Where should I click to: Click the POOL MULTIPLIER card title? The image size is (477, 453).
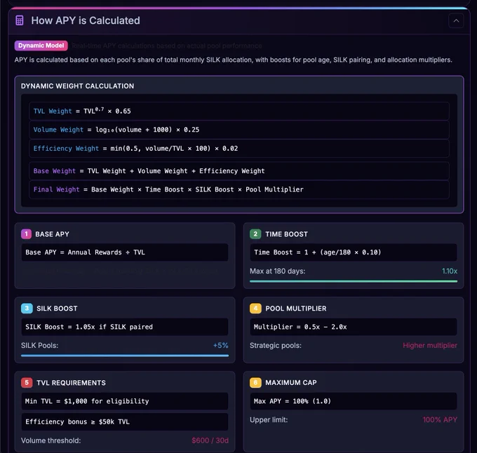click(x=296, y=309)
